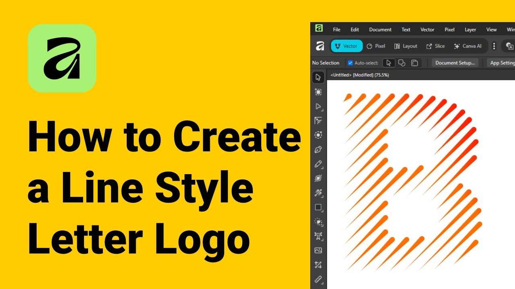
Task: Open the Edit menu
Action: 354,30
